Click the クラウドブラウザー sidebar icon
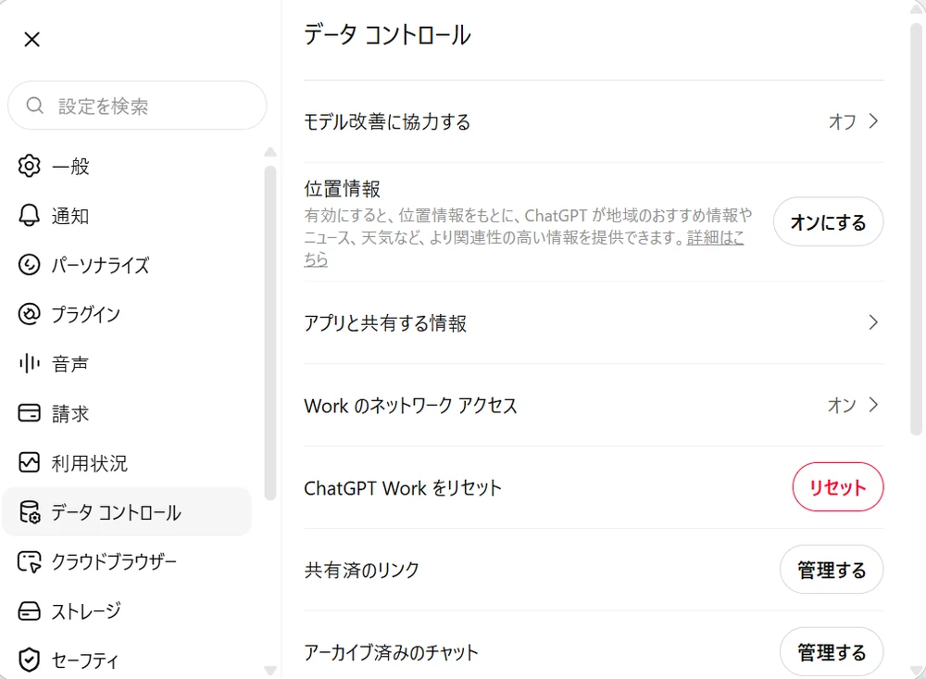Viewport: 926px width, 679px height. tap(29, 562)
